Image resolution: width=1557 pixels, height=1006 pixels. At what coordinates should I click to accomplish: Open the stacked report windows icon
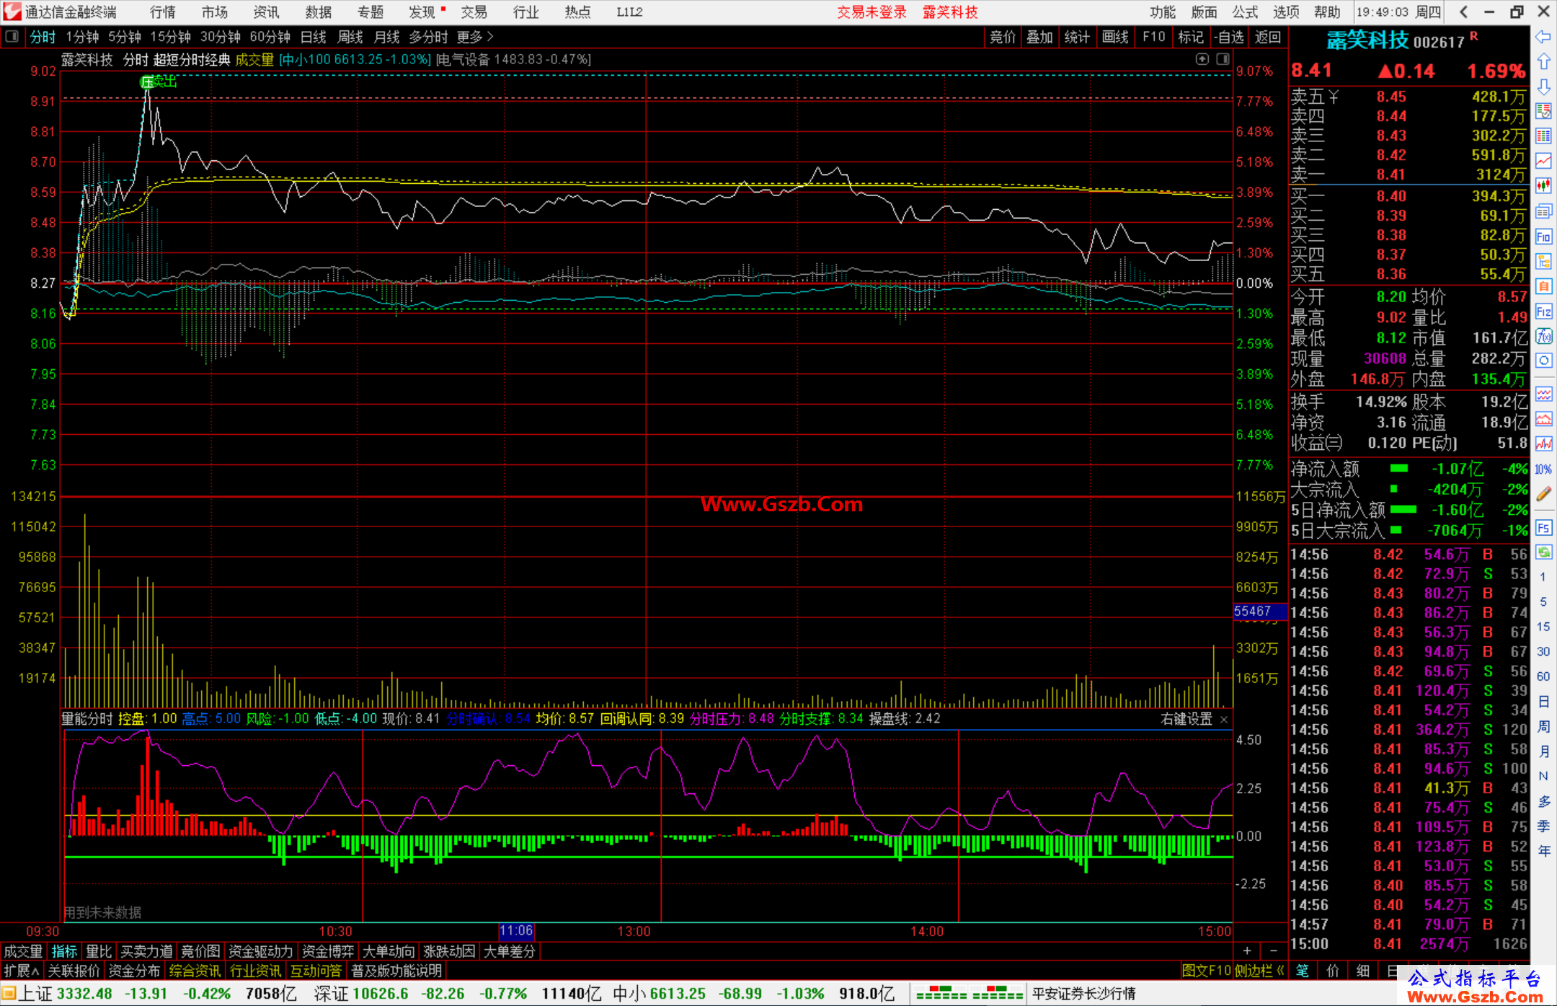click(x=1543, y=211)
